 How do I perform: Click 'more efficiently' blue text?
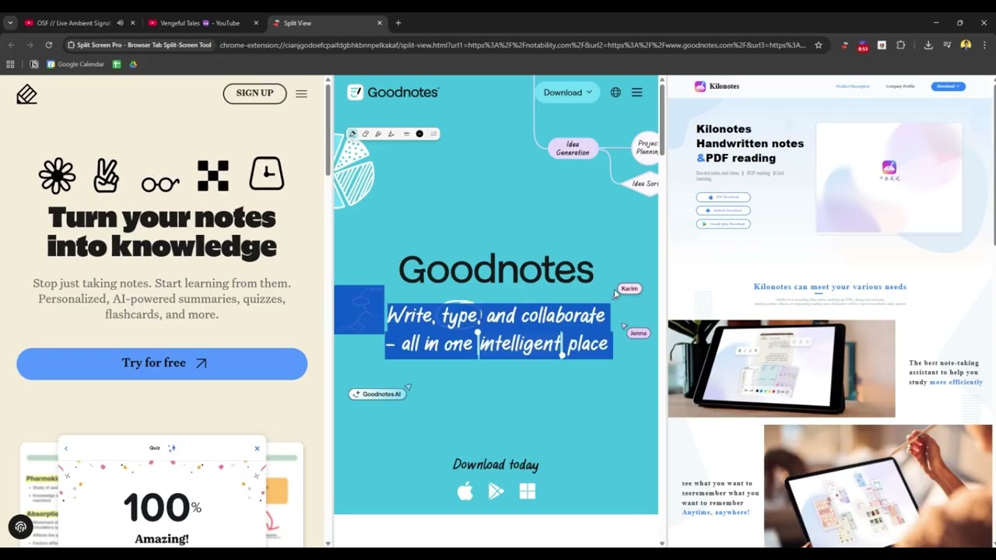(956, 383)
